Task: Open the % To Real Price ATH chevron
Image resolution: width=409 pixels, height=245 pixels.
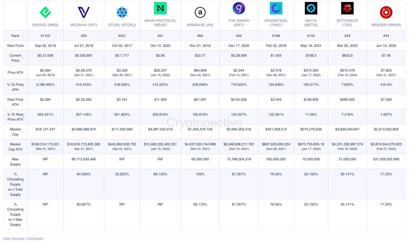Action: click(x=24, y=117)
